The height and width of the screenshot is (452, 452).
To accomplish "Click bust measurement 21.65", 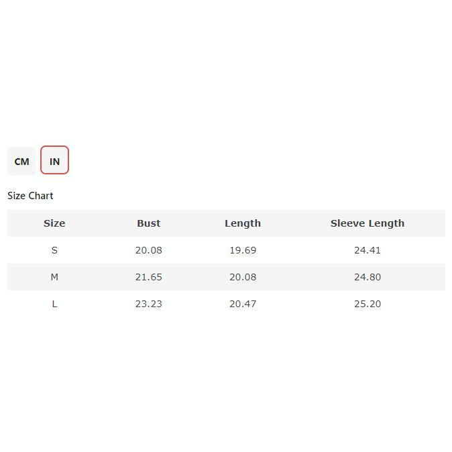I will (149, 277).
